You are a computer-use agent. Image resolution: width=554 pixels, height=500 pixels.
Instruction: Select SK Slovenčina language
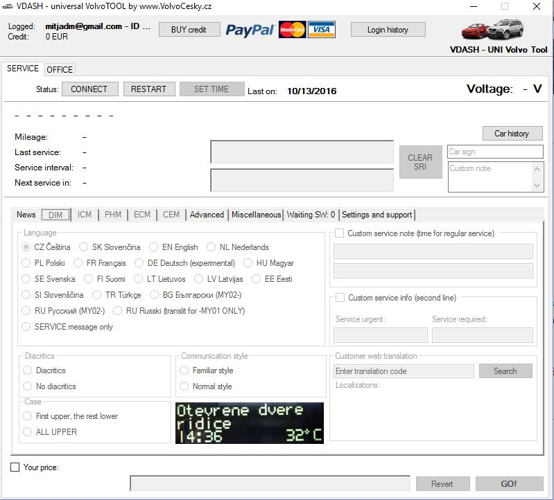tap(110, 247)
